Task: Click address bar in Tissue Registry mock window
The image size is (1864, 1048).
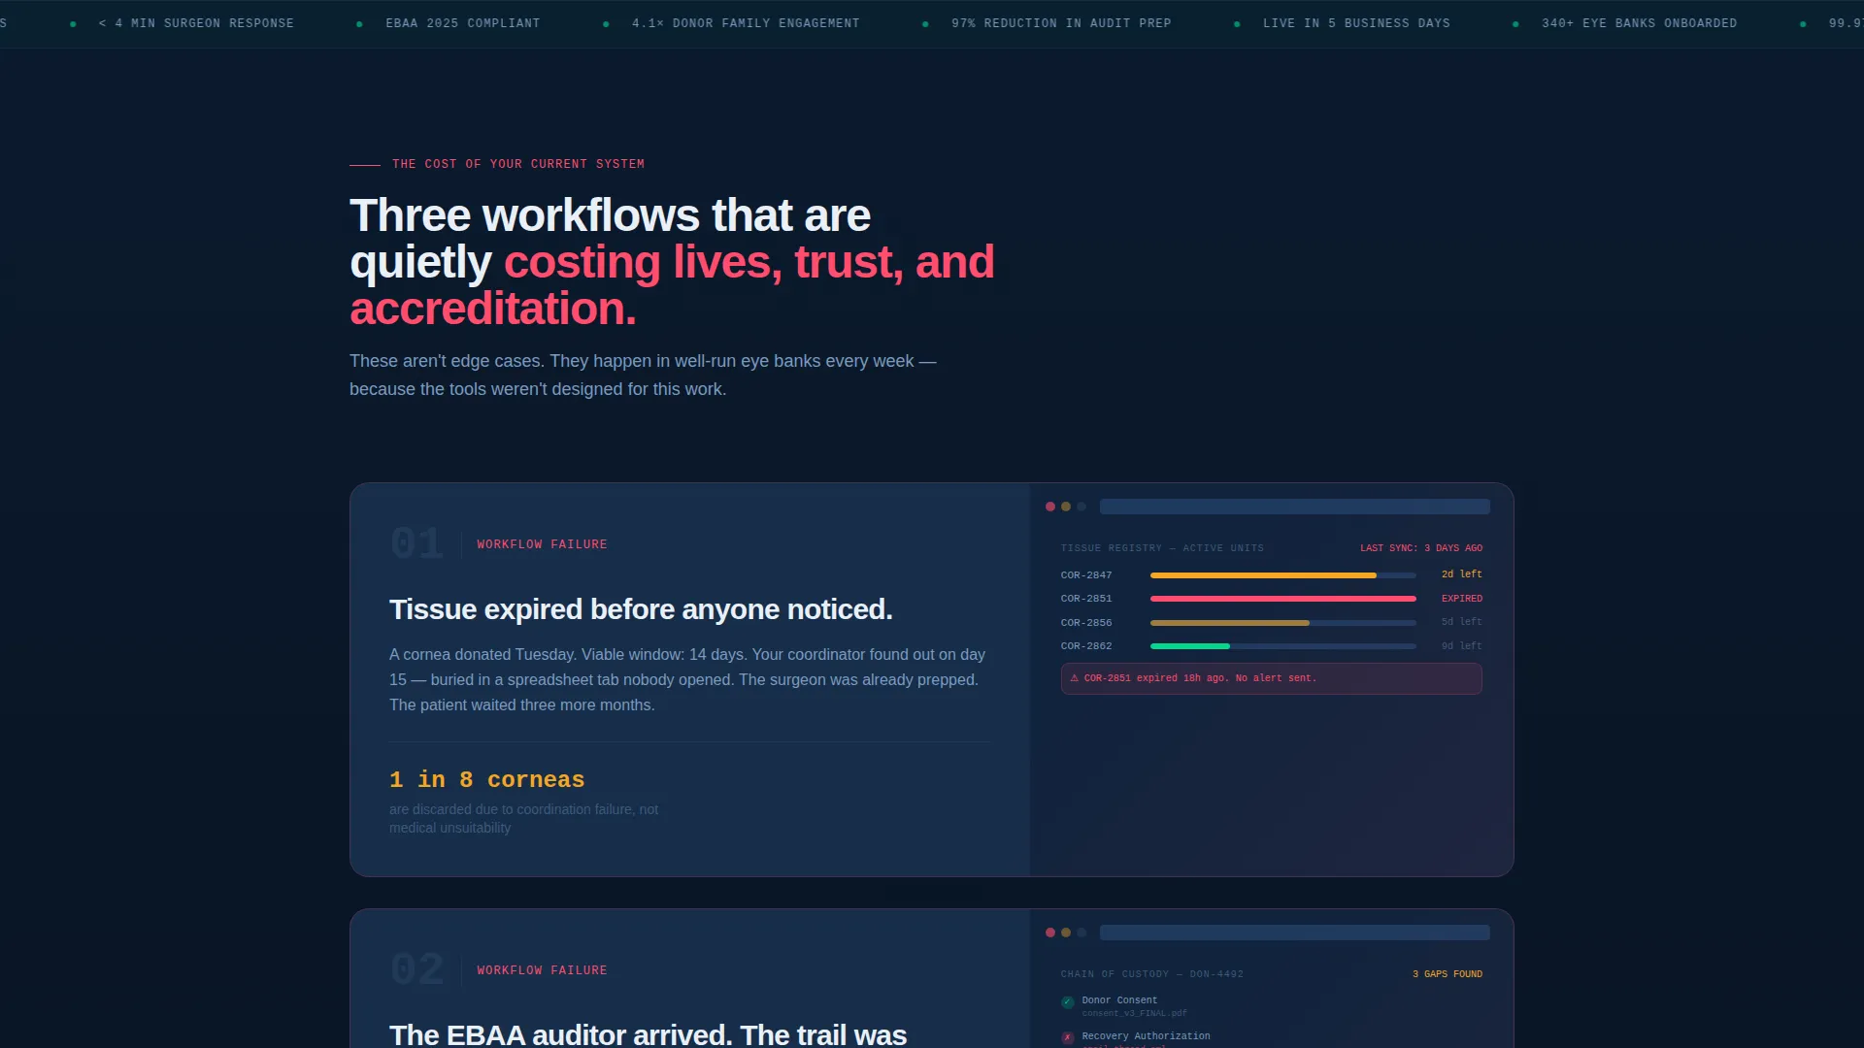Action: 1295,507
